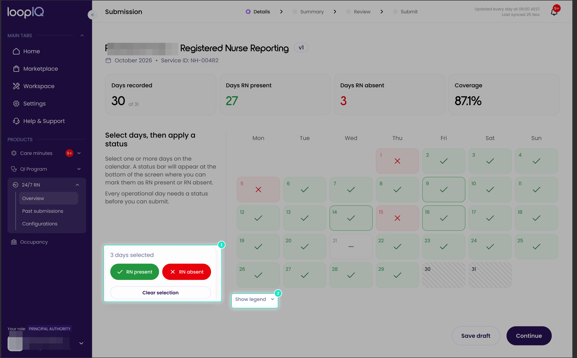Toggle selection of day 16
Image resolution: width=577 pixels, height=358 pixels.
point(444,218)
